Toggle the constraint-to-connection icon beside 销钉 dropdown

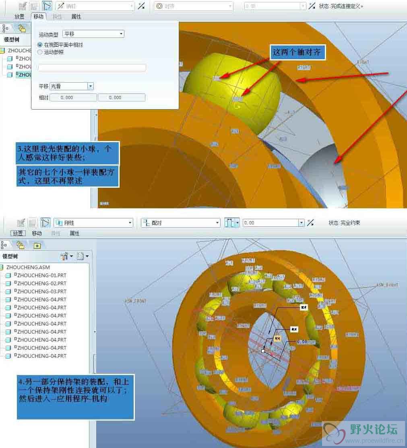coord(47,6)
